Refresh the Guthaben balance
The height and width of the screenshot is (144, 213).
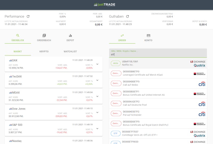tap(128, 17)
